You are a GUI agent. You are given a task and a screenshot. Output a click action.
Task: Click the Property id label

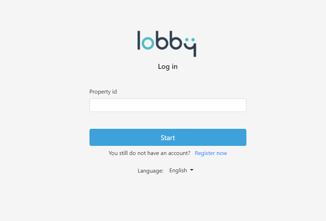point(103,92)
